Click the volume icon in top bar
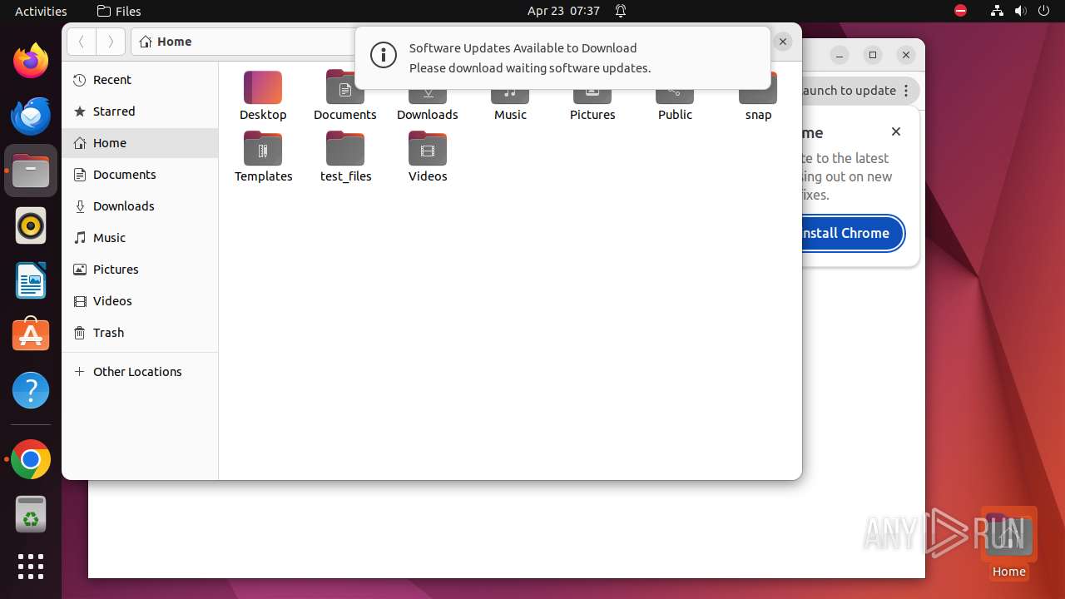This screenshot has width=1065, height=599. coord(1020,11)
